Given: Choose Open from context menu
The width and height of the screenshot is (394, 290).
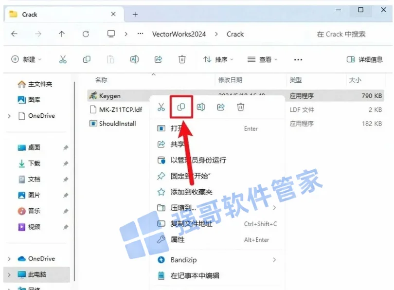Looking at the screenshot, I should click(x=217, y=128).
